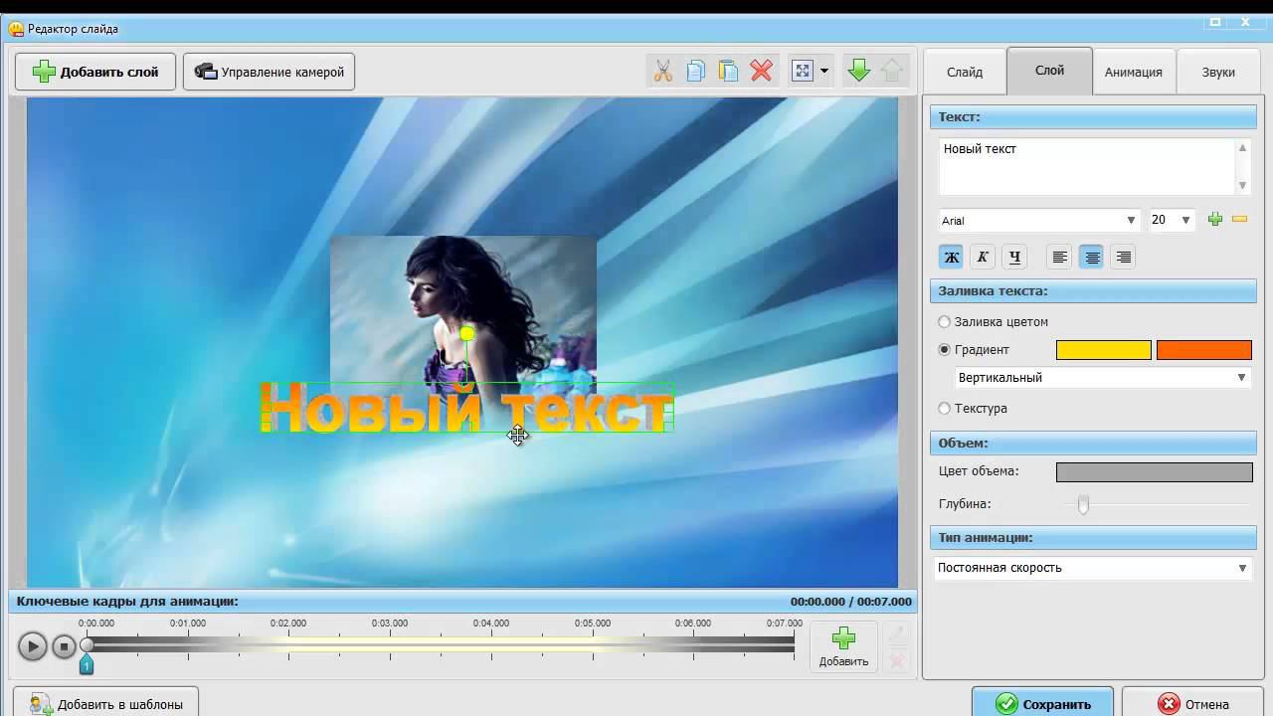Cancel with Отмена button
The height and width of the screenshot is (716, 1273).
tap(1193, 703)
